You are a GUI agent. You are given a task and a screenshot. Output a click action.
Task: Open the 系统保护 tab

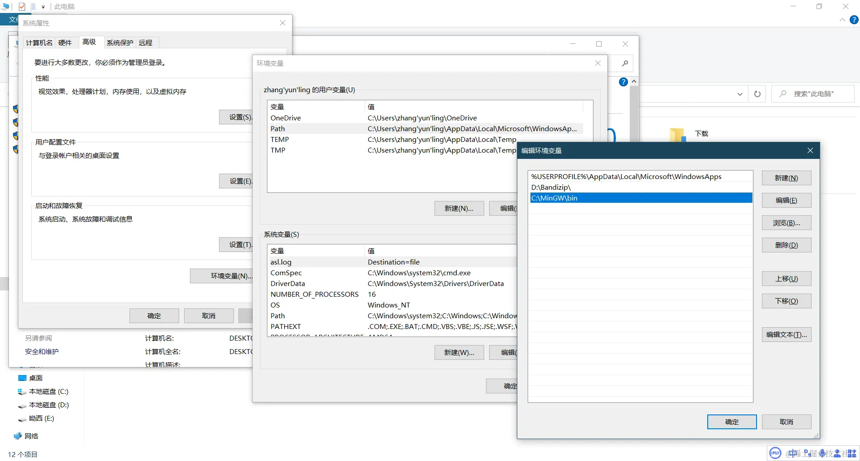point(120,43)
